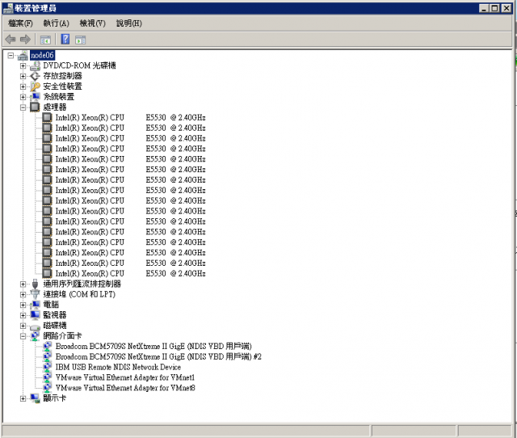Screen dimensions: 517x438
Task: Click the 顯示卡 display adapter icon
Action: point(35,398)
